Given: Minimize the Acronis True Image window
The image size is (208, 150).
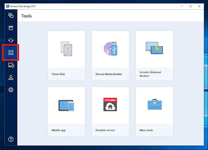Looking at the screenshot, I should [182, 6].
